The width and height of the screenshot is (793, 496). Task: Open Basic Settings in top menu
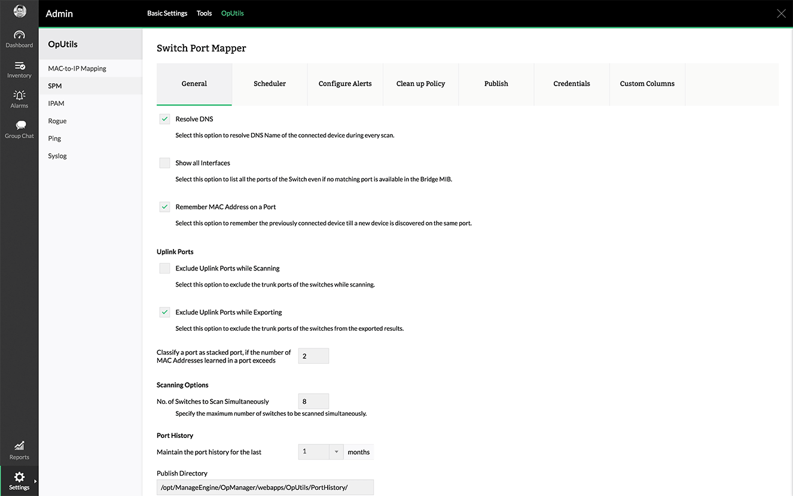[x=167, y=13]
